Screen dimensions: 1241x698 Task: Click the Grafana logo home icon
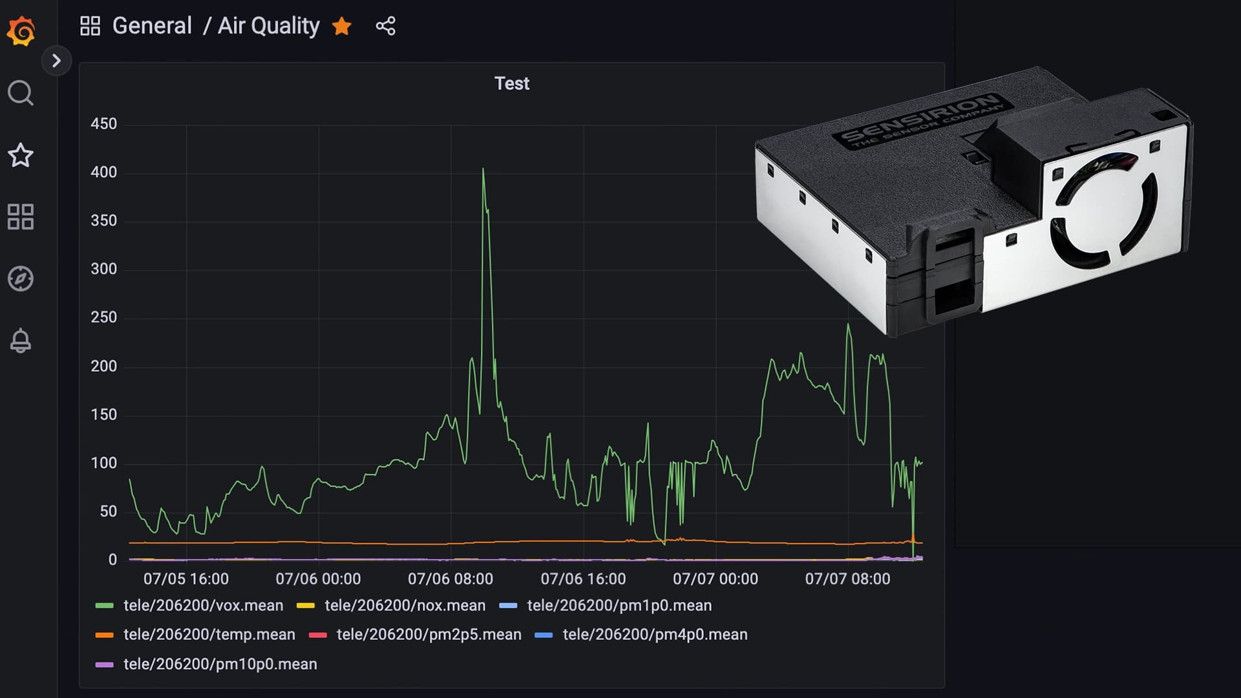point(21,30)
